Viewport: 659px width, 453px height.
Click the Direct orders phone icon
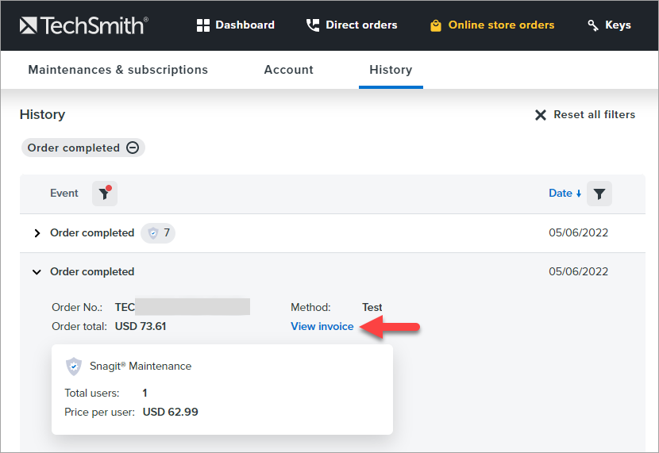[x=313, y=25]
